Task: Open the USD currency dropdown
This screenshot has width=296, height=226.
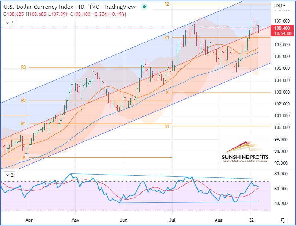Action: [280, 6]
